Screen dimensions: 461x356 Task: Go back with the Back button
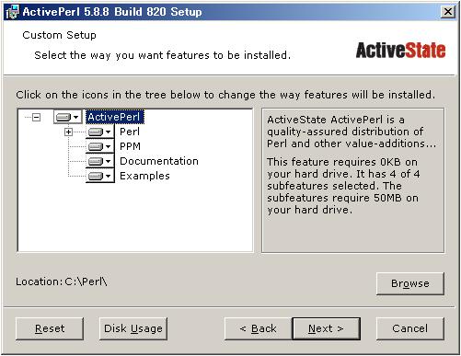(258, 328)
